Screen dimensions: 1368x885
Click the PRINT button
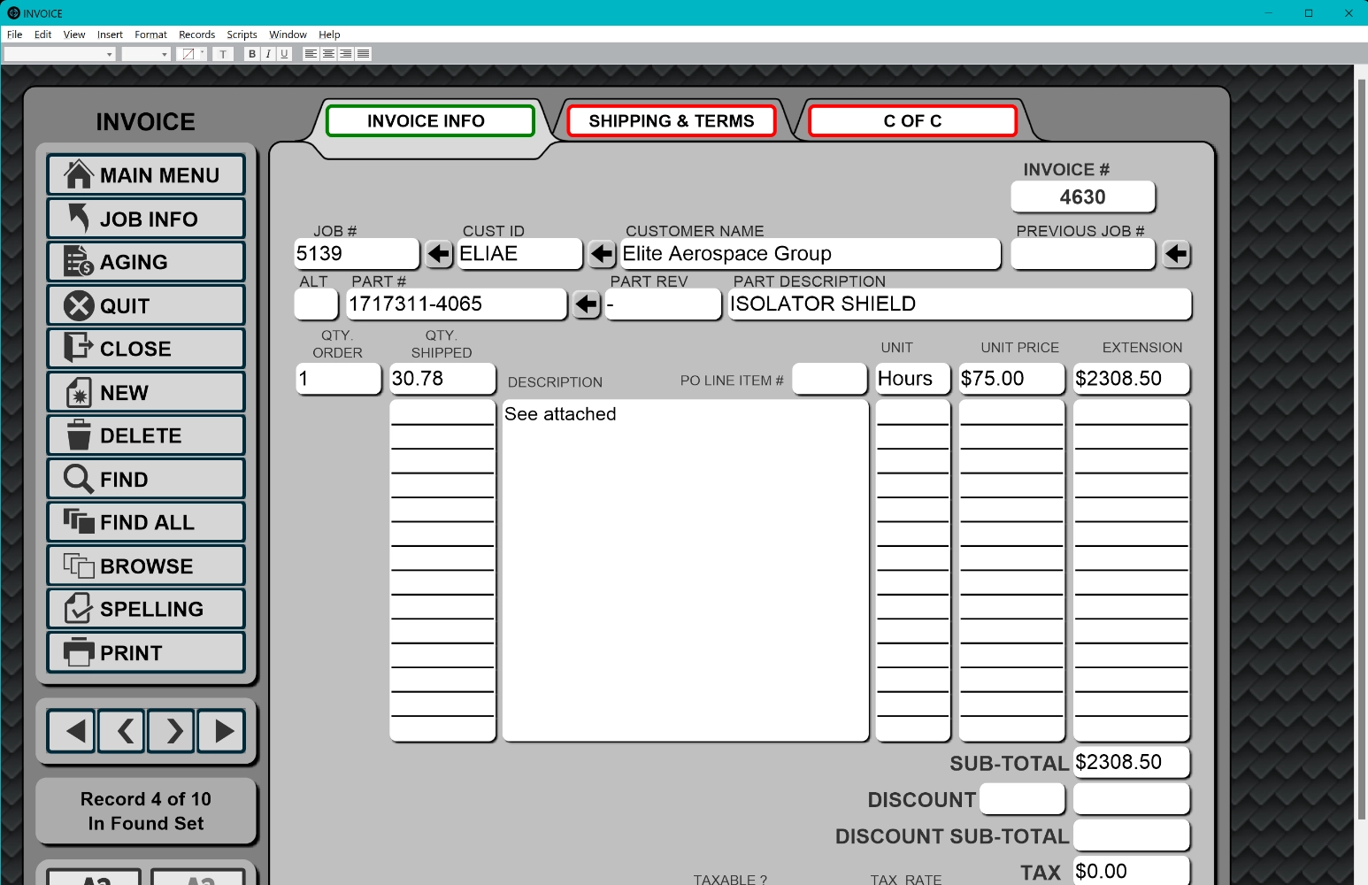point(146,652)
